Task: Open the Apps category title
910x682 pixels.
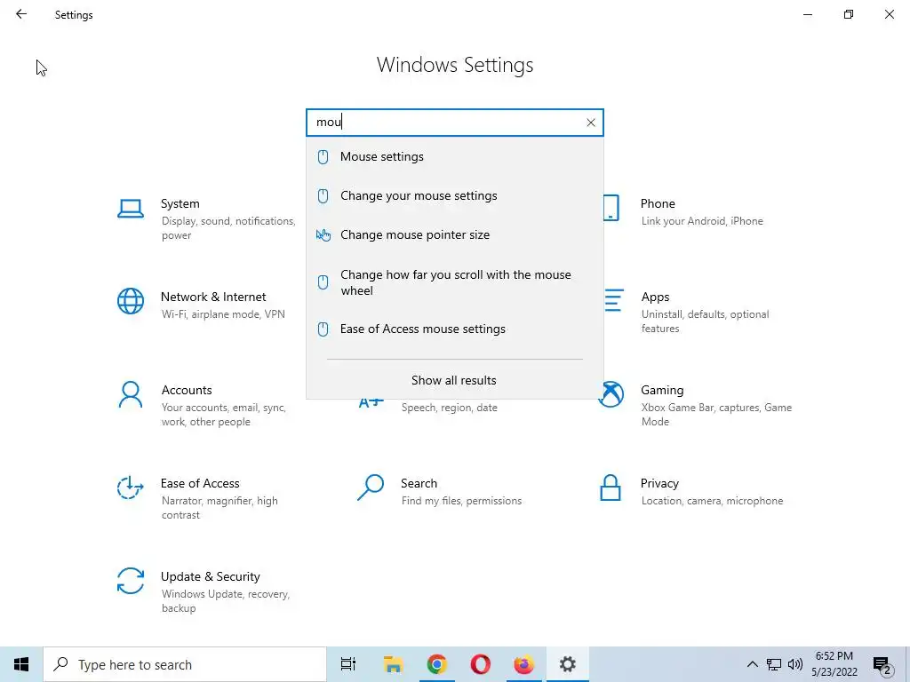Action: pos(655,297)
